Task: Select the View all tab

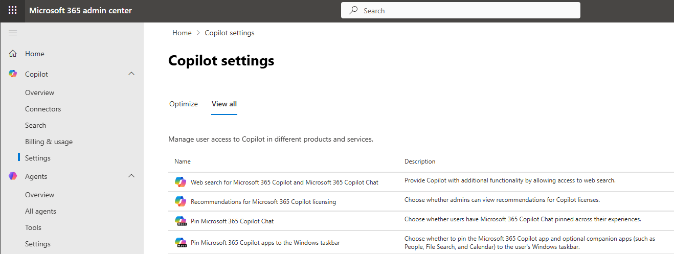Action: [x=224, y=104]
